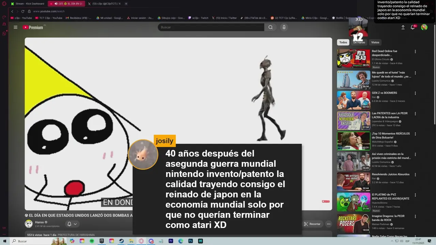
Task: Open Photoshop from the taskbar
Action: point(191,241)
